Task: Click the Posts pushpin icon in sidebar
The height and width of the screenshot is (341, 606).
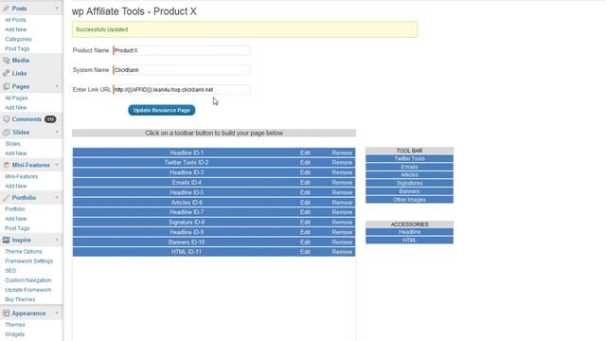Action: point(7,9)
